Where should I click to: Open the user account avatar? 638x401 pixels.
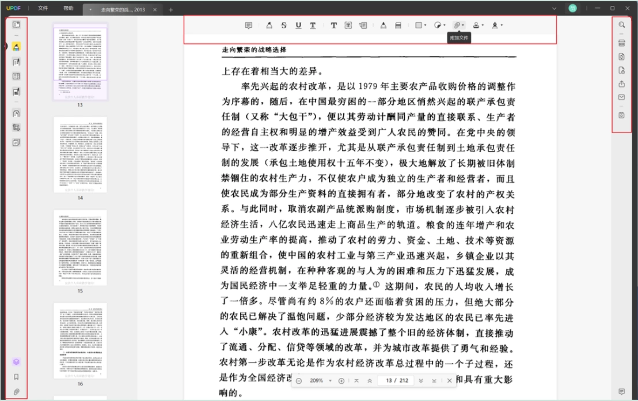tap(572, 8)
